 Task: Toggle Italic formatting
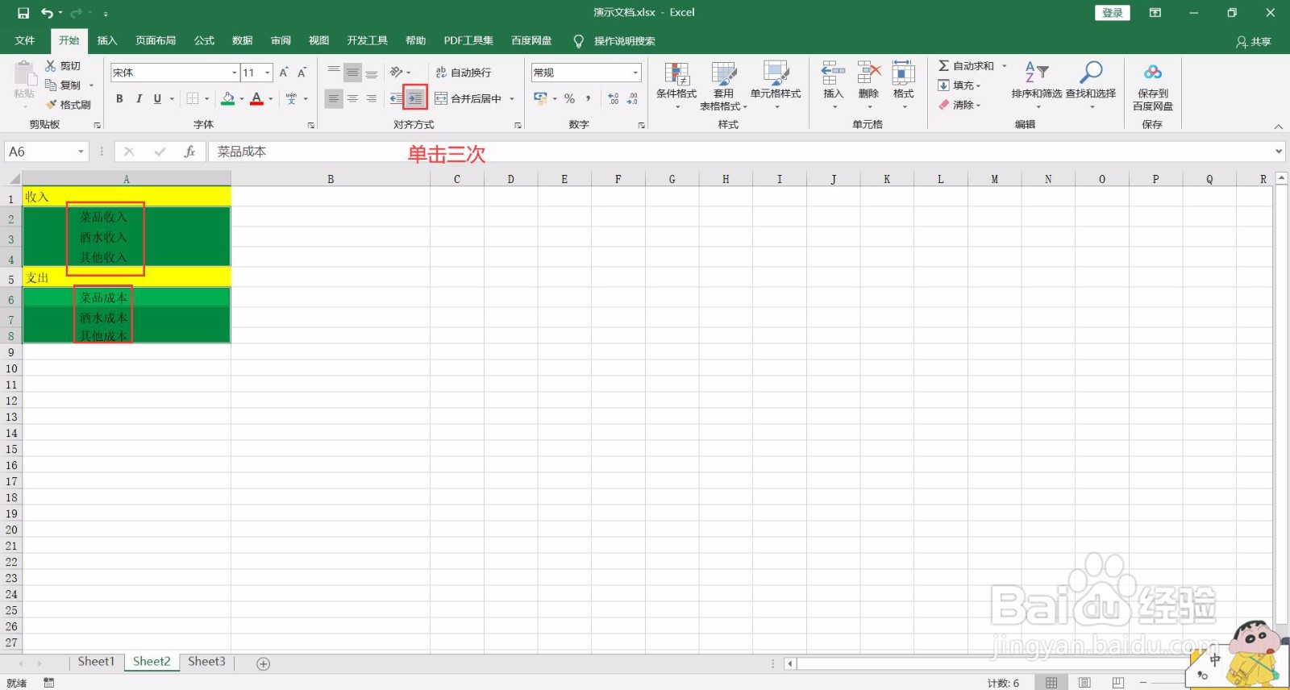139,98
